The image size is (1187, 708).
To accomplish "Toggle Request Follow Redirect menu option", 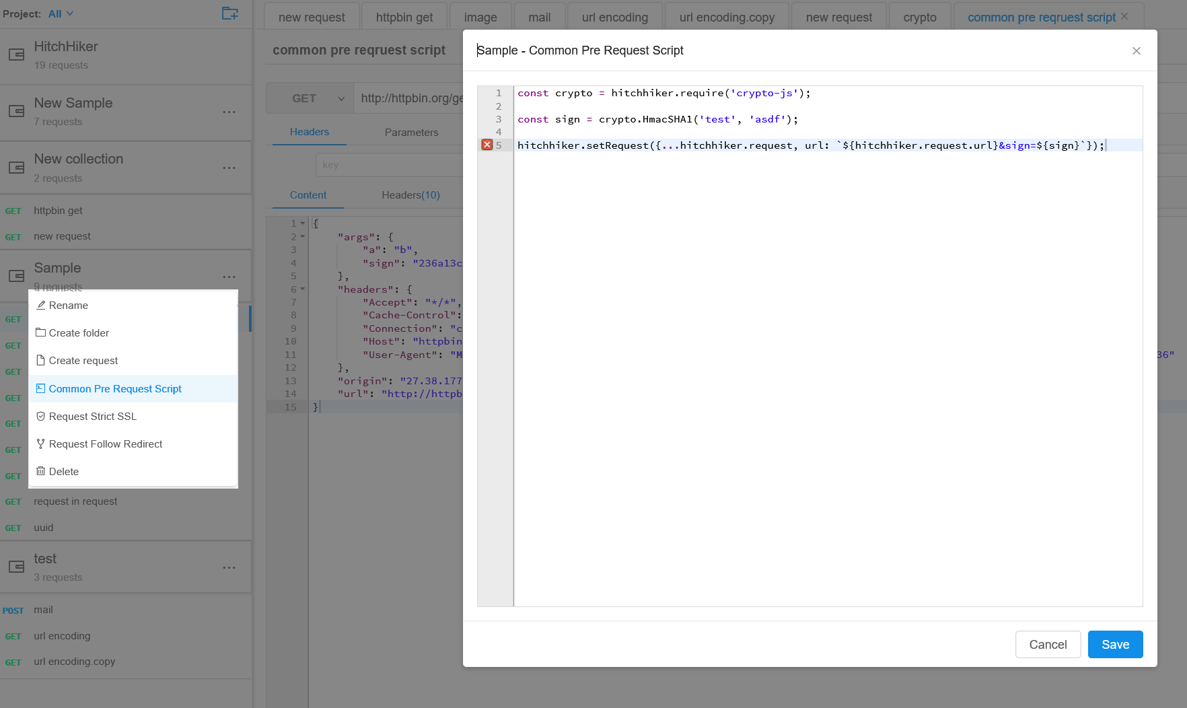I will pos(133,444).
